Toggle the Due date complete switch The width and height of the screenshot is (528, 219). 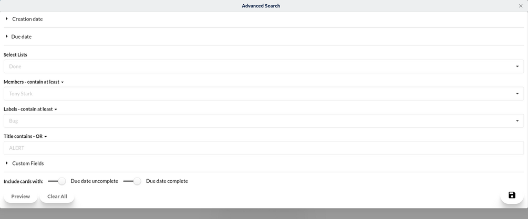pos(132,181)
